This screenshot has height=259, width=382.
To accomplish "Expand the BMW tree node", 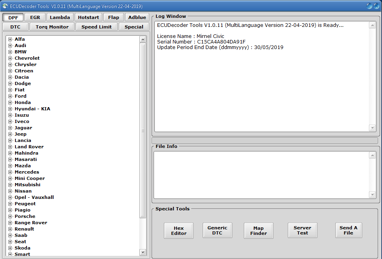I will click(10, 52).
